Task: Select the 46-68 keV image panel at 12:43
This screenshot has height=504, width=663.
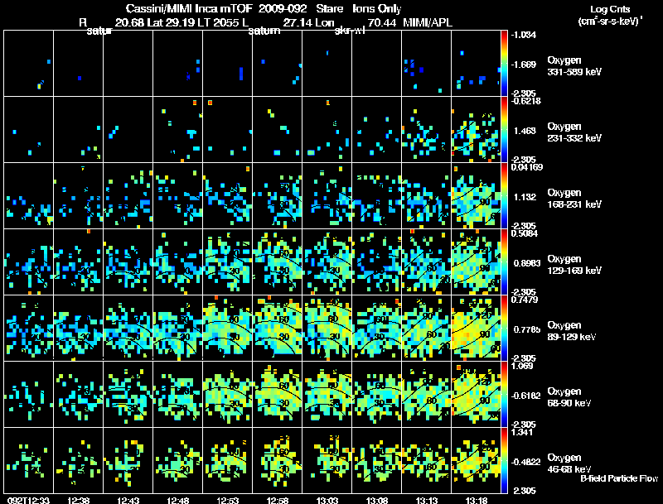Action: (128, 460)
